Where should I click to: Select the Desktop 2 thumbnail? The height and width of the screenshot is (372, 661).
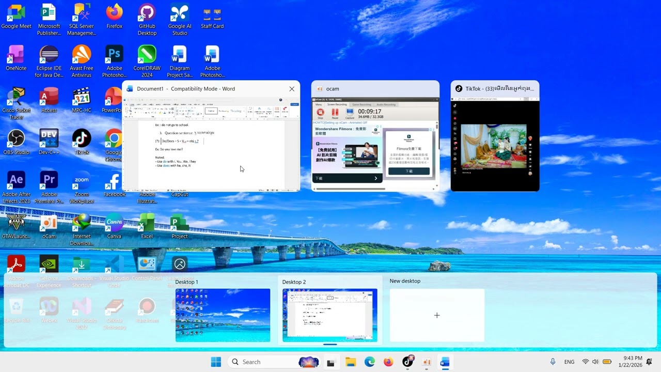point(330,315)
